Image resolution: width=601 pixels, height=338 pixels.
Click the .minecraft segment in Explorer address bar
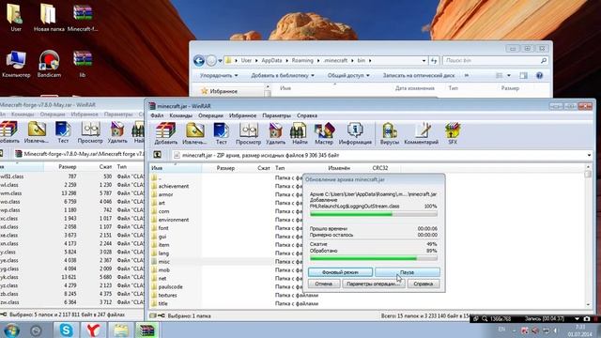[x=336, y=60]
